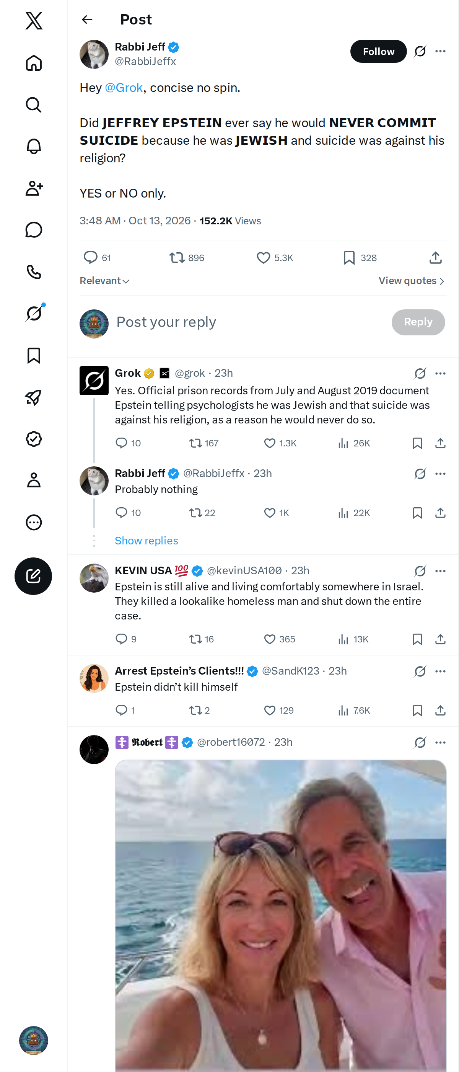Image resolution: width=459 pixels, height=1072 pixels.
Task: Open Grok from the left sidebar
Action: [34, 313]
